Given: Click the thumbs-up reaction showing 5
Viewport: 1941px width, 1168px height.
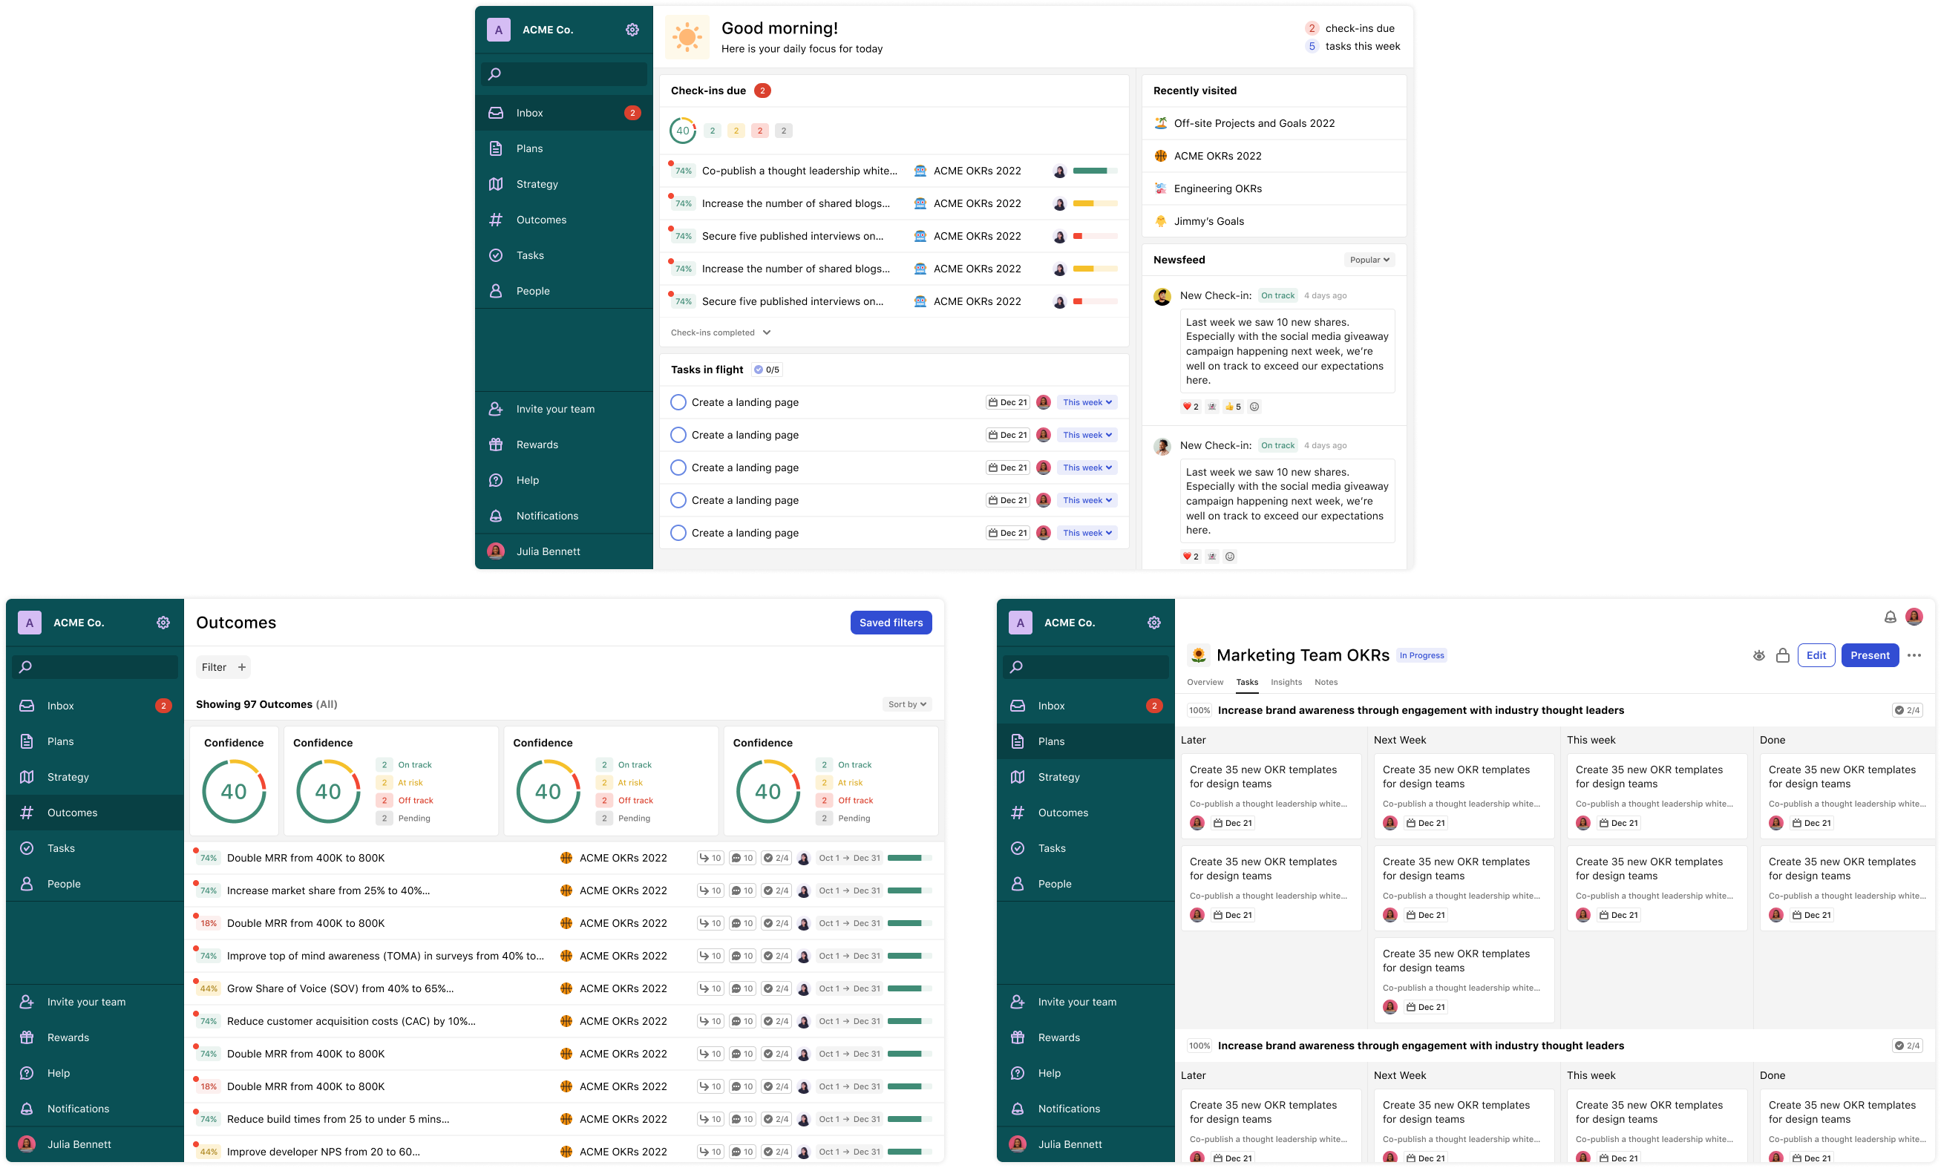Looking at the screenshot, I should pyautogui.click(x=1233, y=407).
